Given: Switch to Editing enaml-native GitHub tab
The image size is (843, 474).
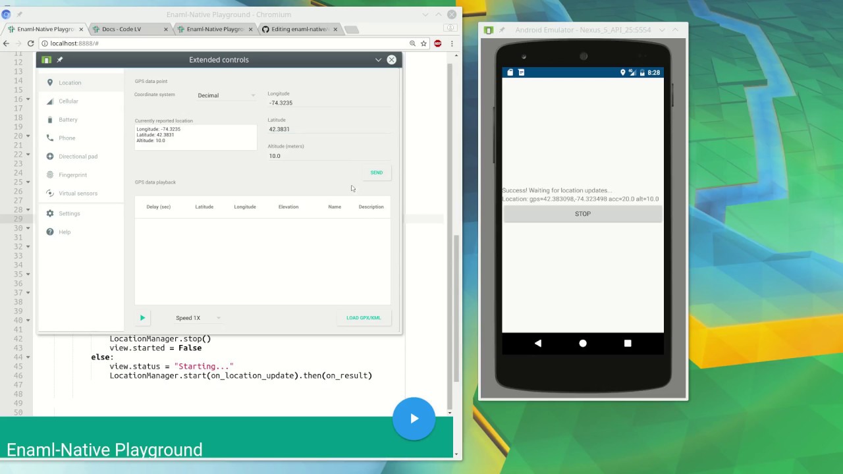Looking at the screenshot, I should tap(300, 29).
